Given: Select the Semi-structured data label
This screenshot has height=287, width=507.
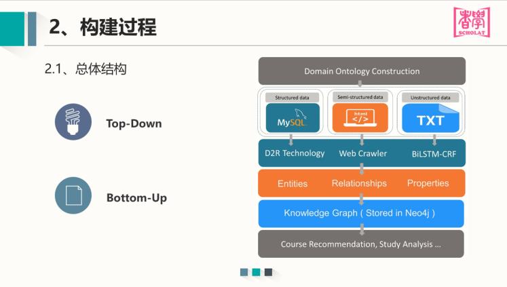Looking at the screenshot, I should tap(360, 97).
